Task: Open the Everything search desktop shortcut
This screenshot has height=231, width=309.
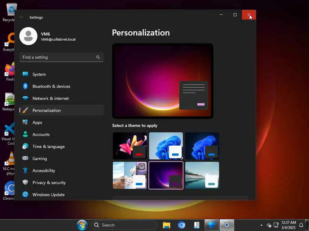Action: tap(9, 42)
